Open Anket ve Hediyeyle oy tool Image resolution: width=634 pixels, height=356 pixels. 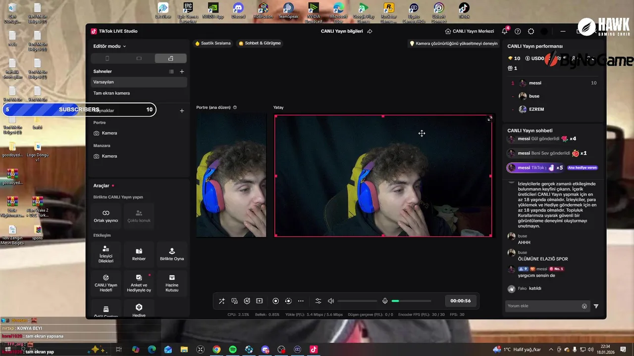pos(139,283)
